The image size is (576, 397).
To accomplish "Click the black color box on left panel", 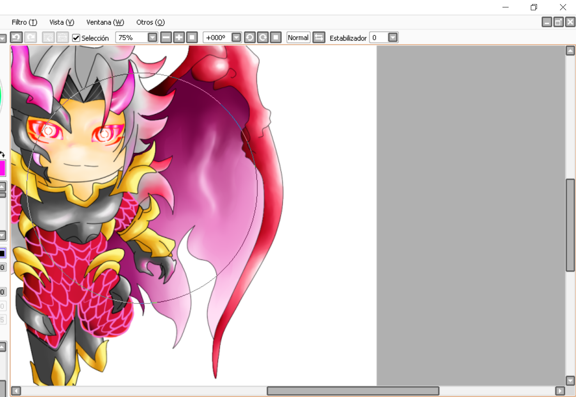I will click(x=2, y=253).
